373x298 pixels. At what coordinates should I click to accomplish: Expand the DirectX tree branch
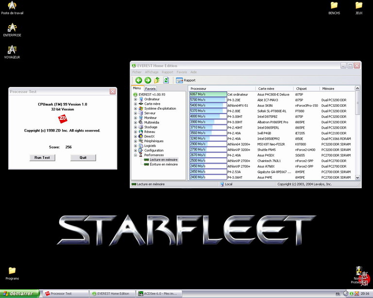136,136
